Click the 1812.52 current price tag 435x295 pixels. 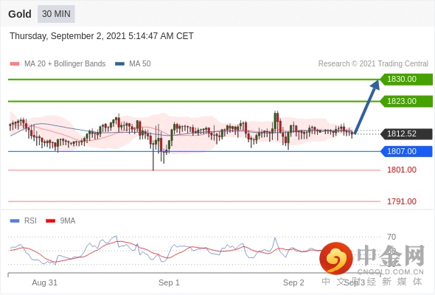pos(406,133)
